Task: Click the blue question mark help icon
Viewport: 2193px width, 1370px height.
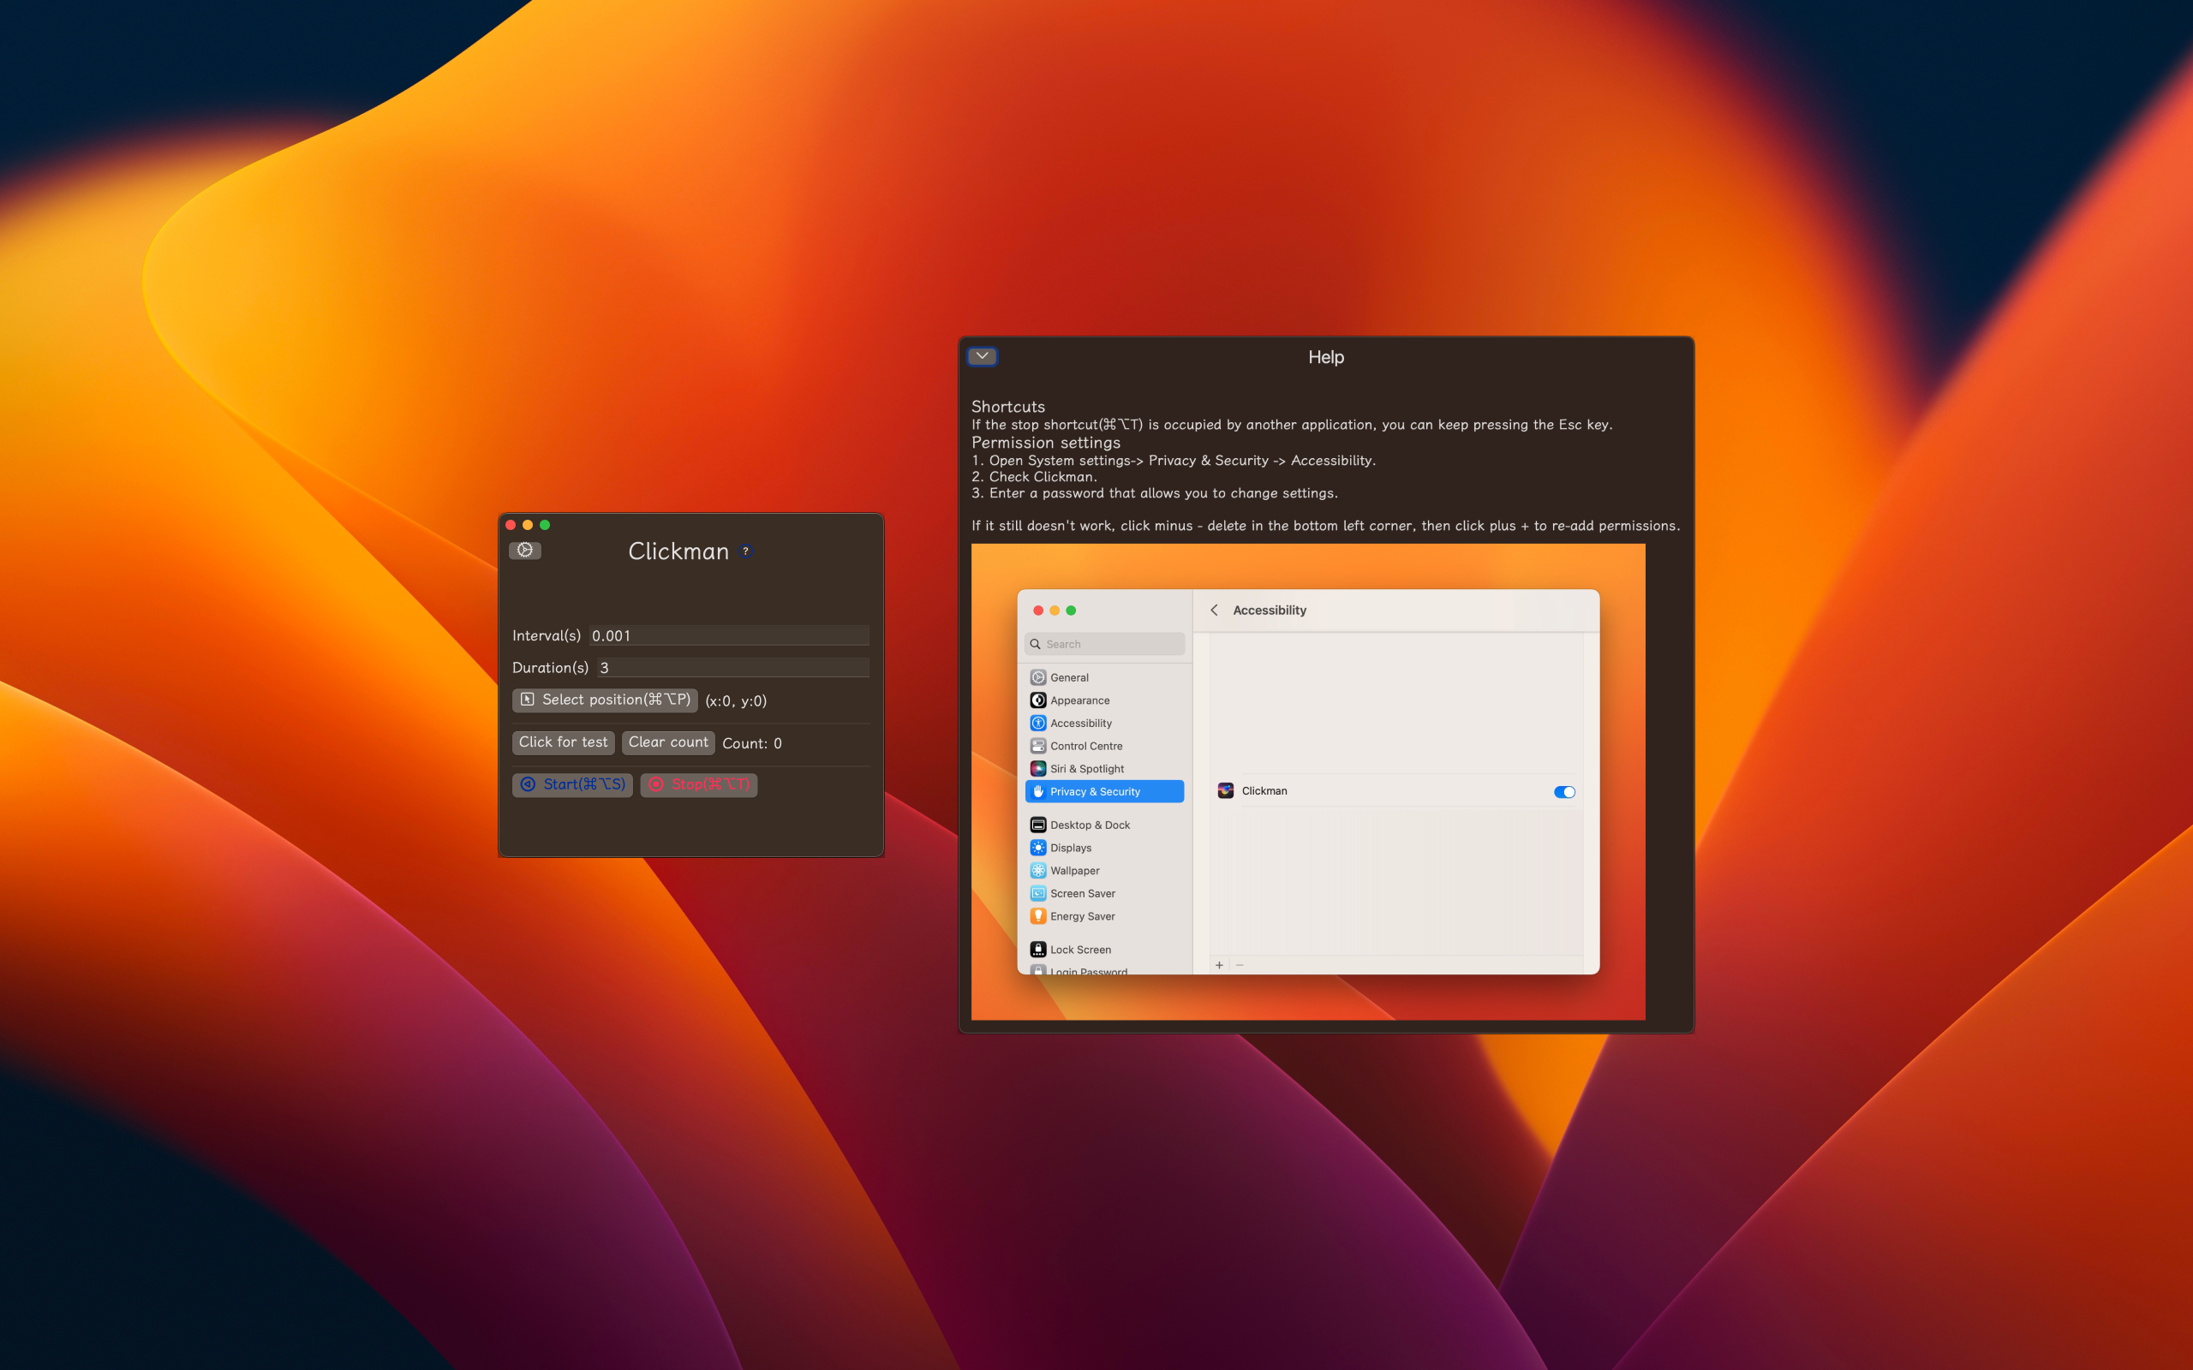Action: [x=745, y=551]
